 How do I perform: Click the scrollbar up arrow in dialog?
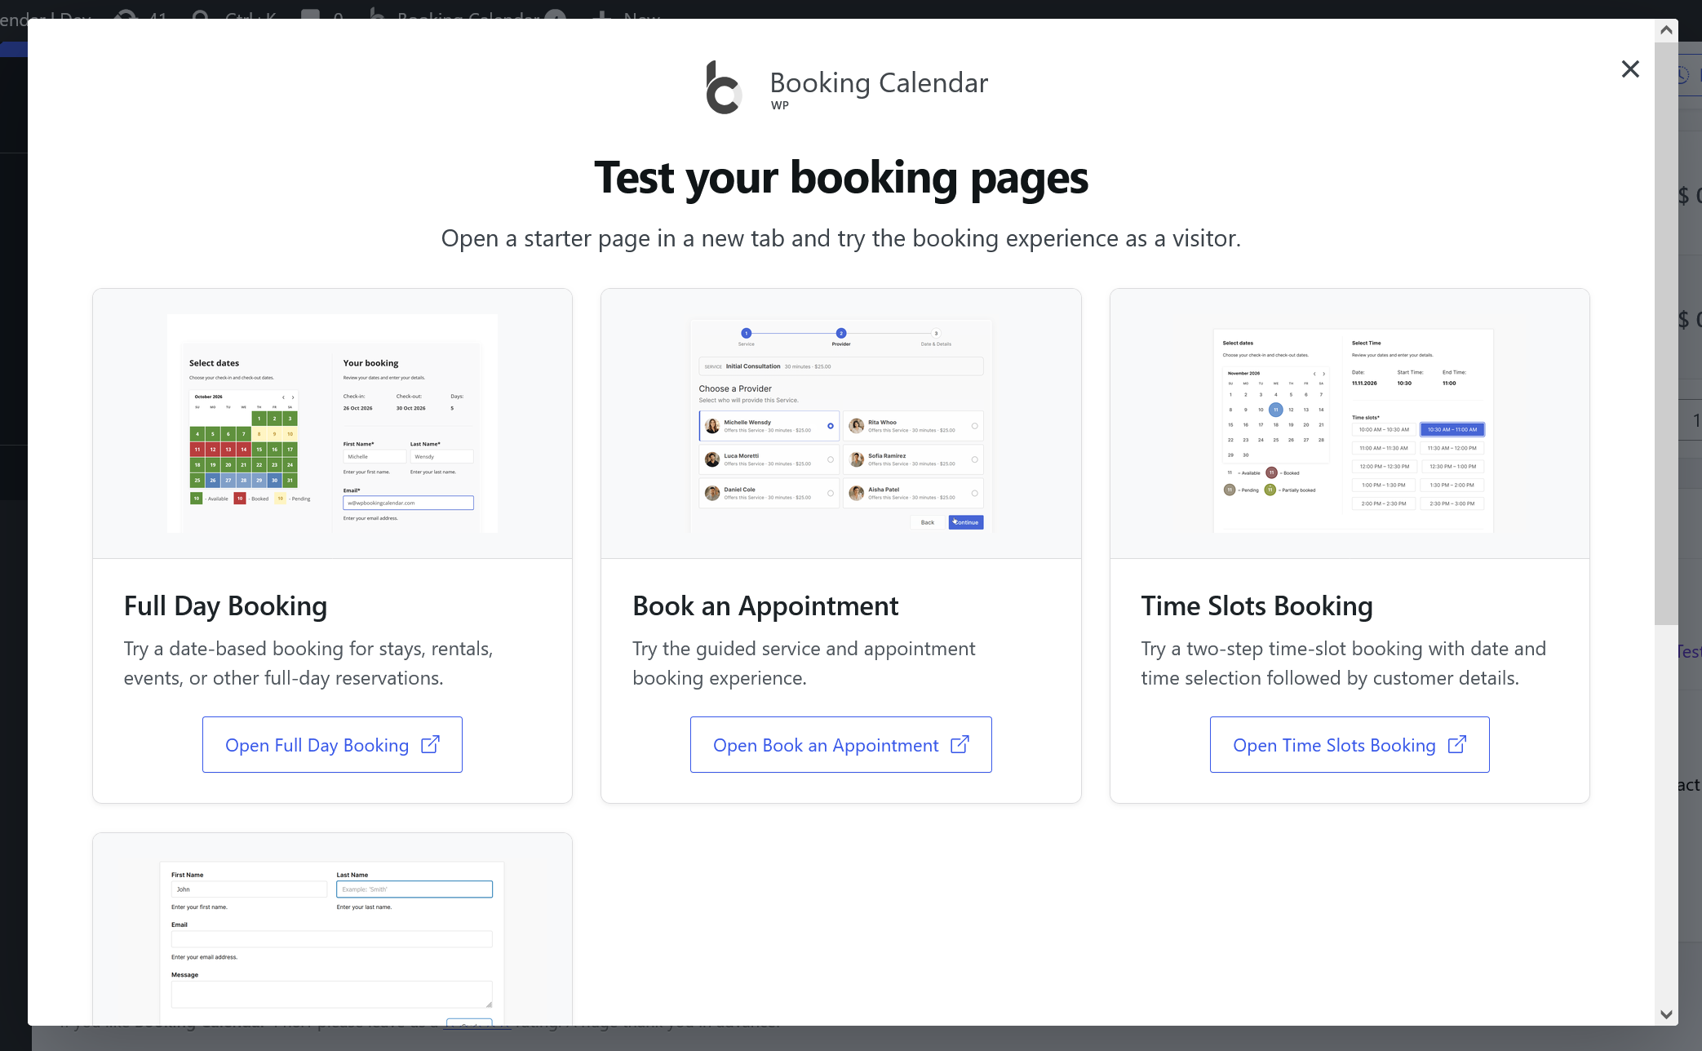click(1666, 30)
